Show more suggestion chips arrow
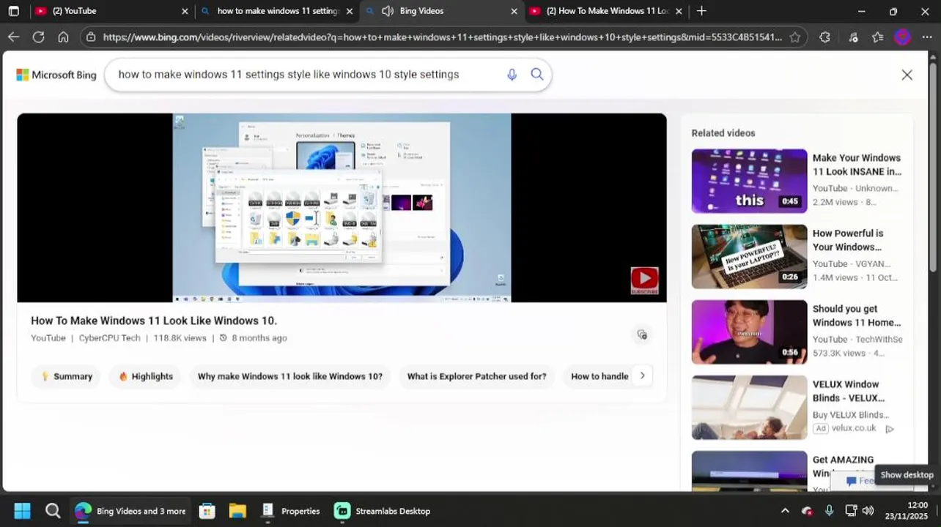Image resolution: width=941 pixels, height=527 pixels. pos(642,376)
